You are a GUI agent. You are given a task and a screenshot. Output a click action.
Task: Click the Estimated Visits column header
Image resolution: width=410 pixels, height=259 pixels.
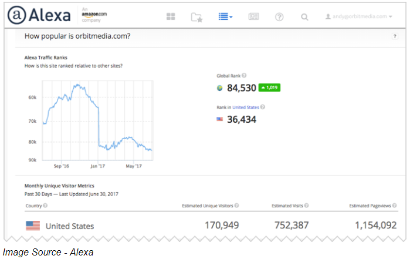point(287,206)
